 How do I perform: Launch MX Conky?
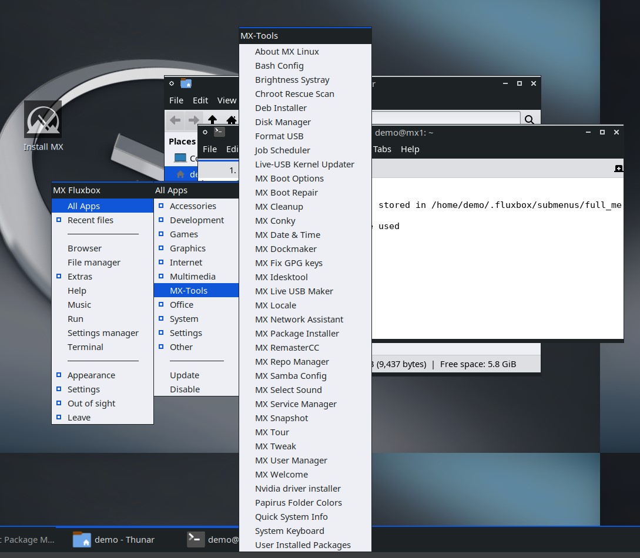(305, 221)
